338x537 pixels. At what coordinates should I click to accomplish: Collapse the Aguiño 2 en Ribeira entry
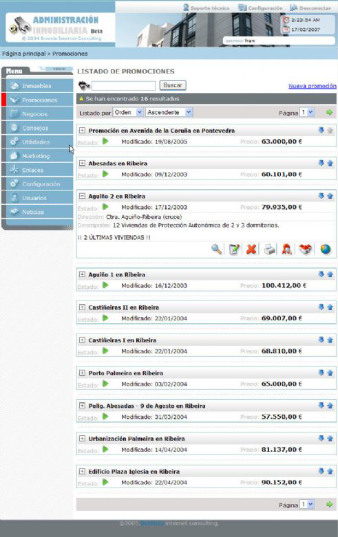tap(82, 196)
